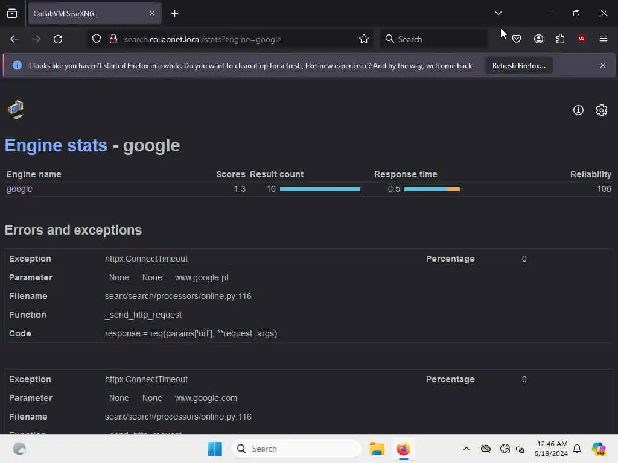The image size is (618, 463).
Task: Select _send_http_request function text
Action: point(143,315)
